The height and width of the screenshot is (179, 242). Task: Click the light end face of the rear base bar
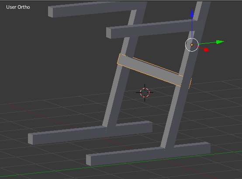pos(30,139)
